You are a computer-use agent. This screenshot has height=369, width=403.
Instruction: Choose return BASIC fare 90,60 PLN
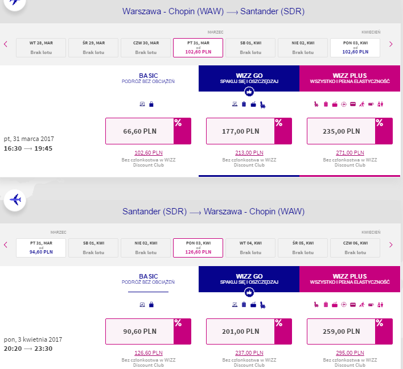click(149, 331)
